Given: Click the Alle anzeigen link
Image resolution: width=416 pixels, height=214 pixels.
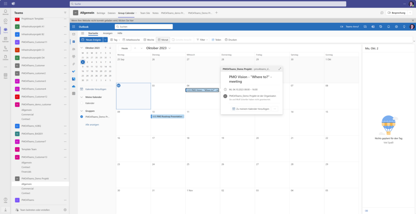Looking at the screenshot, I should [x=92, y=124].
